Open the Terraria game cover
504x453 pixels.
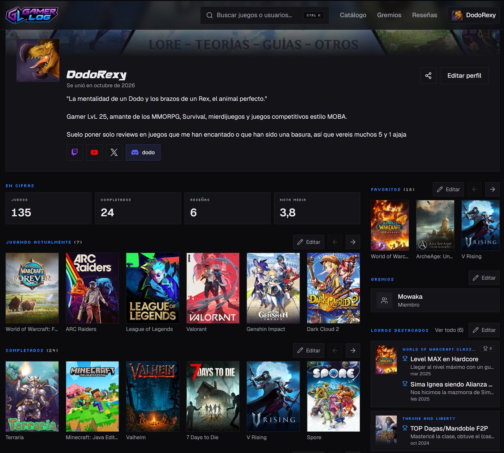(x=32, y=396)
